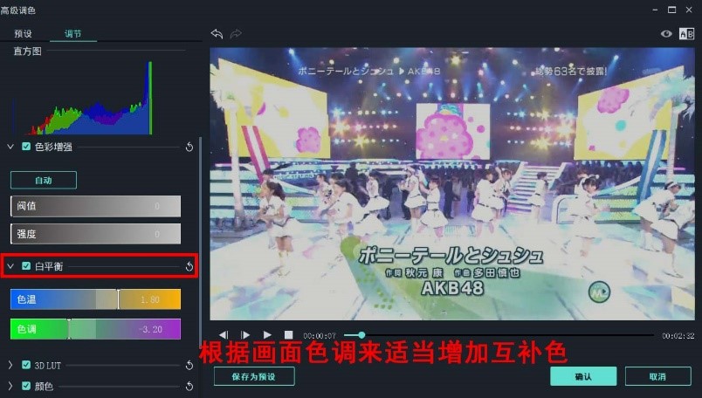Click the 色温 temperature slider
The height and width of the screenshot is (398, 702).
pos(96,299)
